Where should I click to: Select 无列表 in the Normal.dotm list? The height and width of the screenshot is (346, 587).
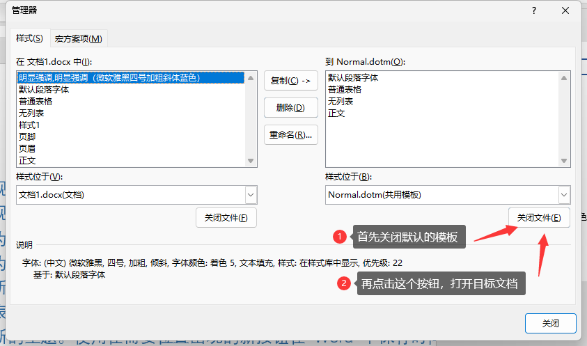pyautogui.click(x=442, y=102)
